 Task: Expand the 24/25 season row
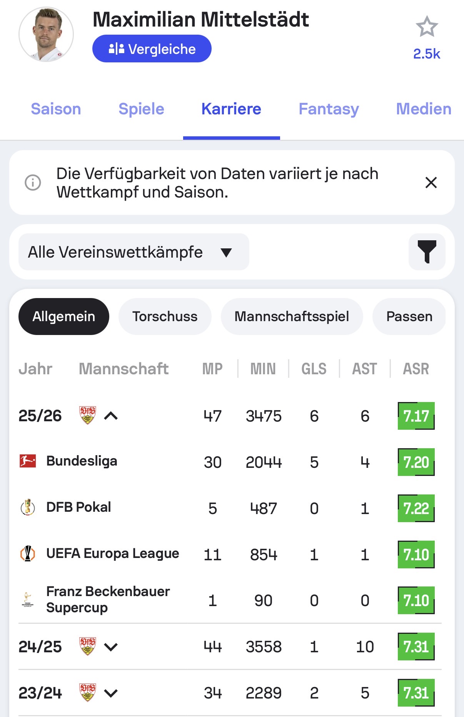[111, 647]
